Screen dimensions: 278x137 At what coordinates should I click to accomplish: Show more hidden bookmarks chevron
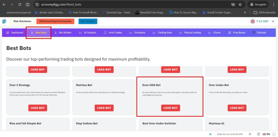(x=245, y=12)
